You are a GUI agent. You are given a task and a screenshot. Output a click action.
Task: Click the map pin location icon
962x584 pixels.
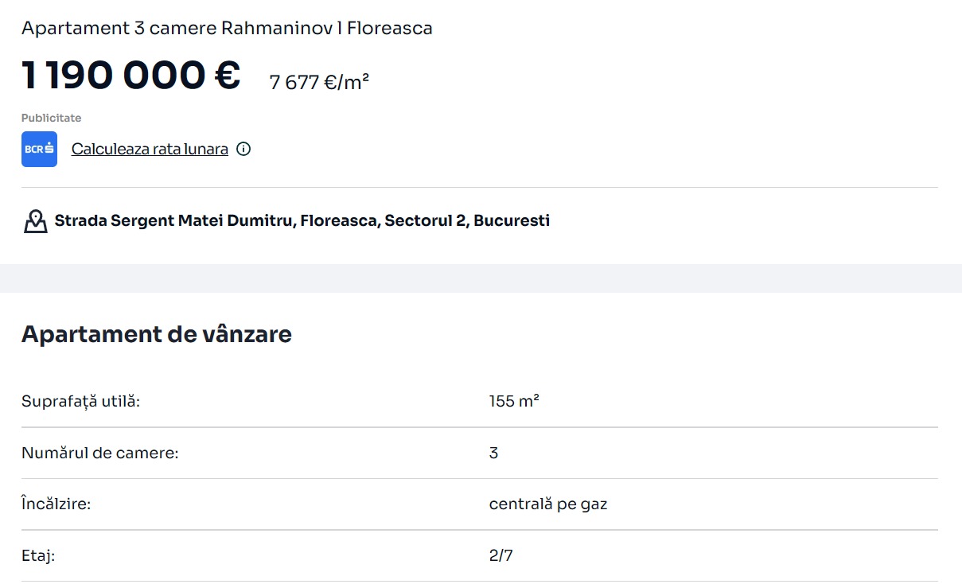[x=35, y=221]
